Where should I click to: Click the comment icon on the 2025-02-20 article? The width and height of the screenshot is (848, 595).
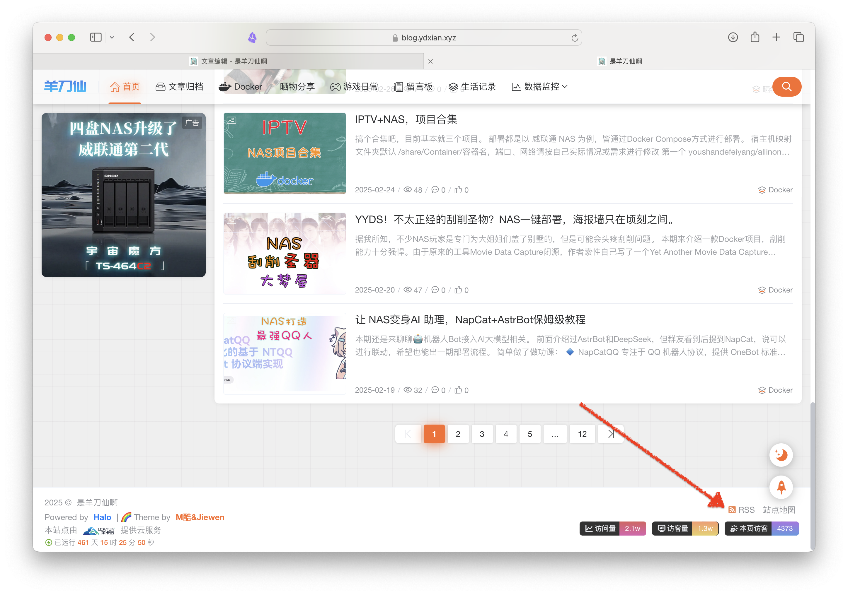pos(435,290)
